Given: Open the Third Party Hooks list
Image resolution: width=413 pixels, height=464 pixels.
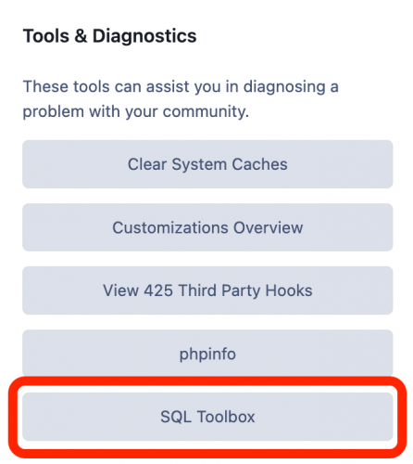Looking at the screenshot, I should [207, 290].
